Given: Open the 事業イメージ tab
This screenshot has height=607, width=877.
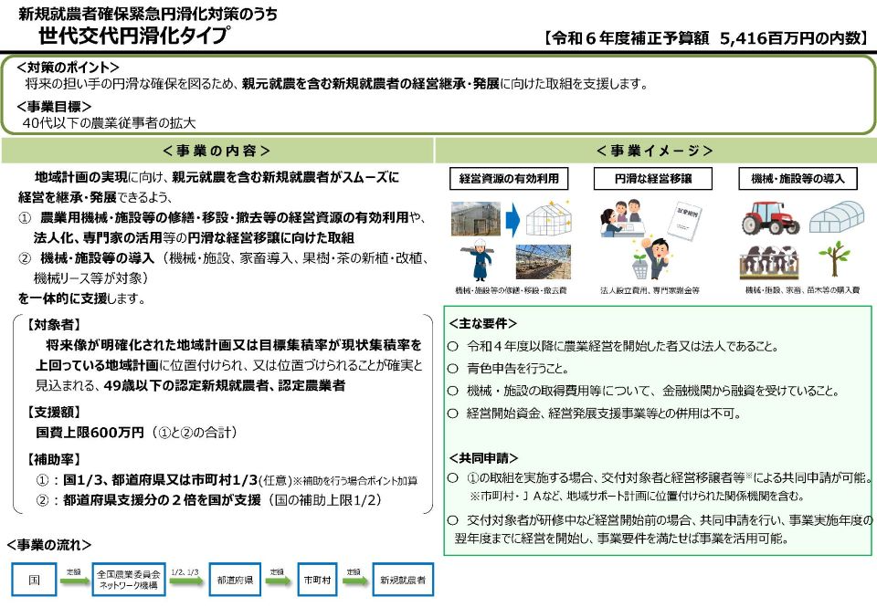Looking at the screenshot, I should pyautogui.click(x=656, y=149).
